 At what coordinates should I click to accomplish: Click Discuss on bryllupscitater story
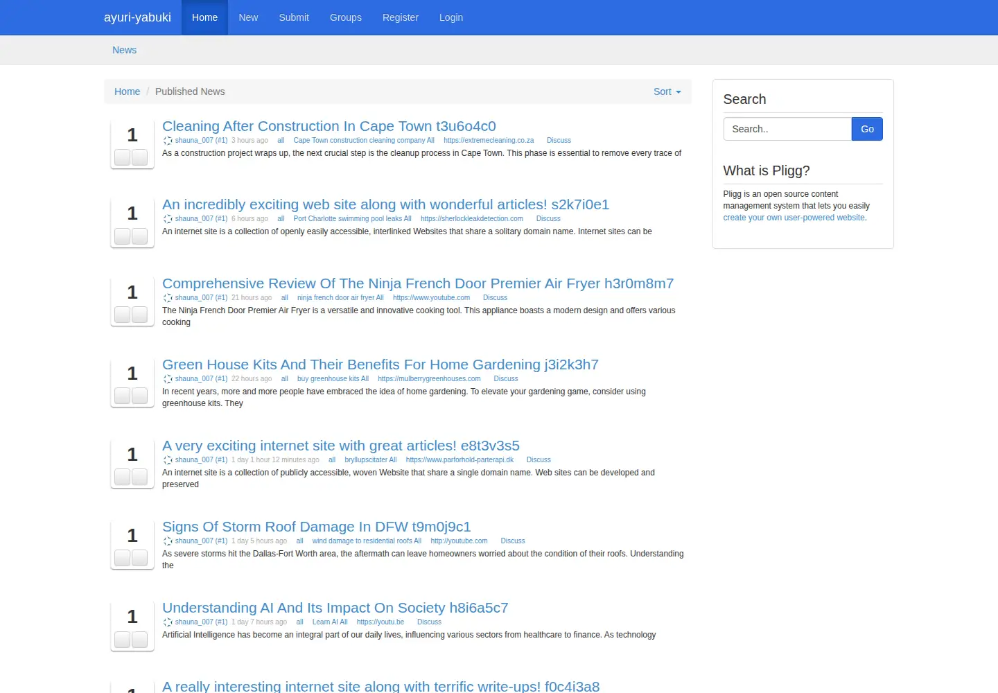pos(539,460)
